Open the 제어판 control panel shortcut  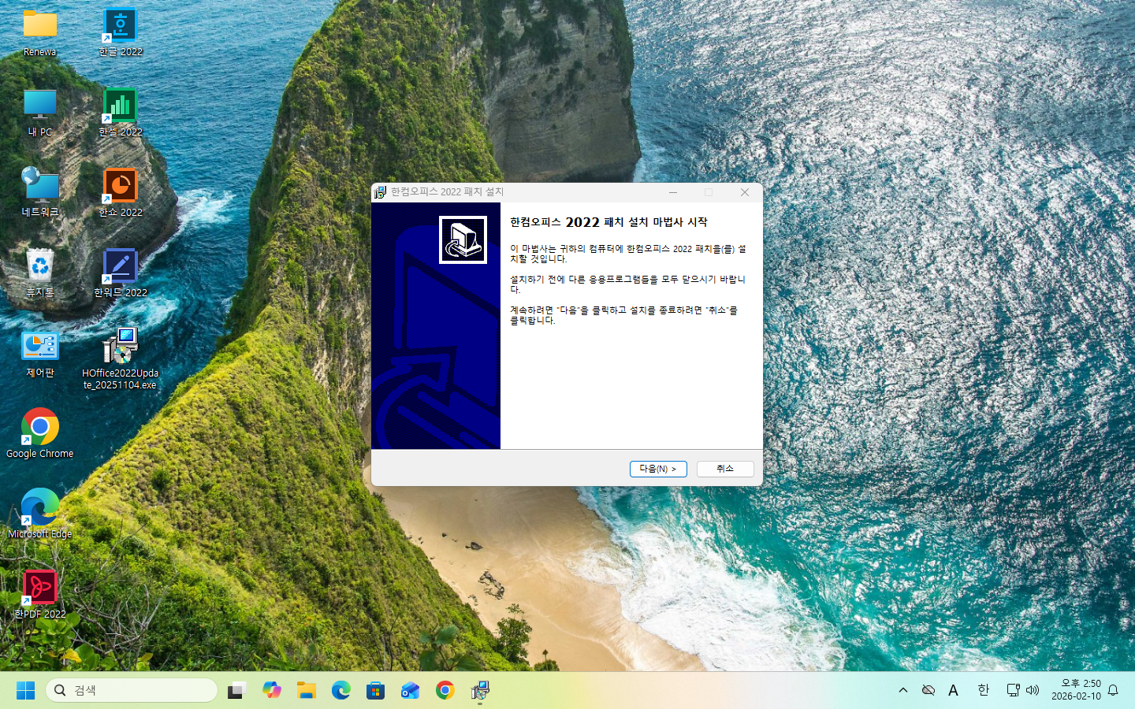coord(39,347)
